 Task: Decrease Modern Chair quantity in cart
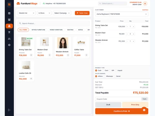[x=127, y=34]
